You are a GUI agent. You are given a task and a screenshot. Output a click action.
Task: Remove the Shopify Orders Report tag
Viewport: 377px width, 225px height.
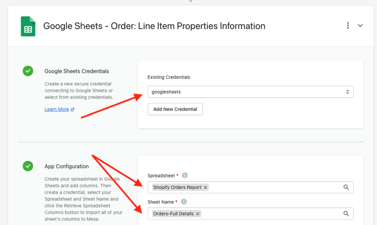pos(205,187)
